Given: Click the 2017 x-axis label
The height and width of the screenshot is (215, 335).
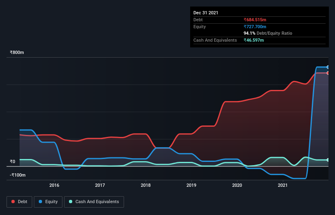Looking at the screenshot, I should point(100,185).
